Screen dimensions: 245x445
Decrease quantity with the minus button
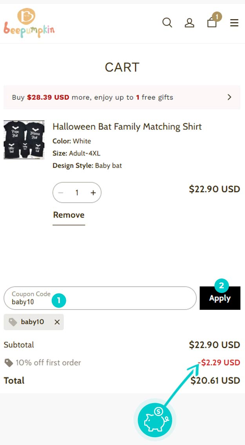coord(60,193)
